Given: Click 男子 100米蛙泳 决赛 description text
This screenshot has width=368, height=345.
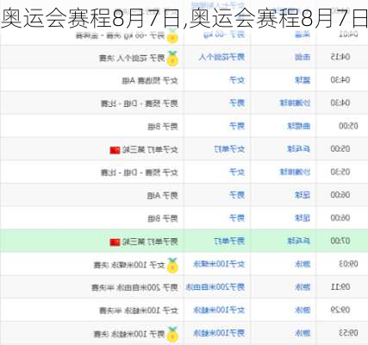Looking at the screenshot, I should click(129, 334).
